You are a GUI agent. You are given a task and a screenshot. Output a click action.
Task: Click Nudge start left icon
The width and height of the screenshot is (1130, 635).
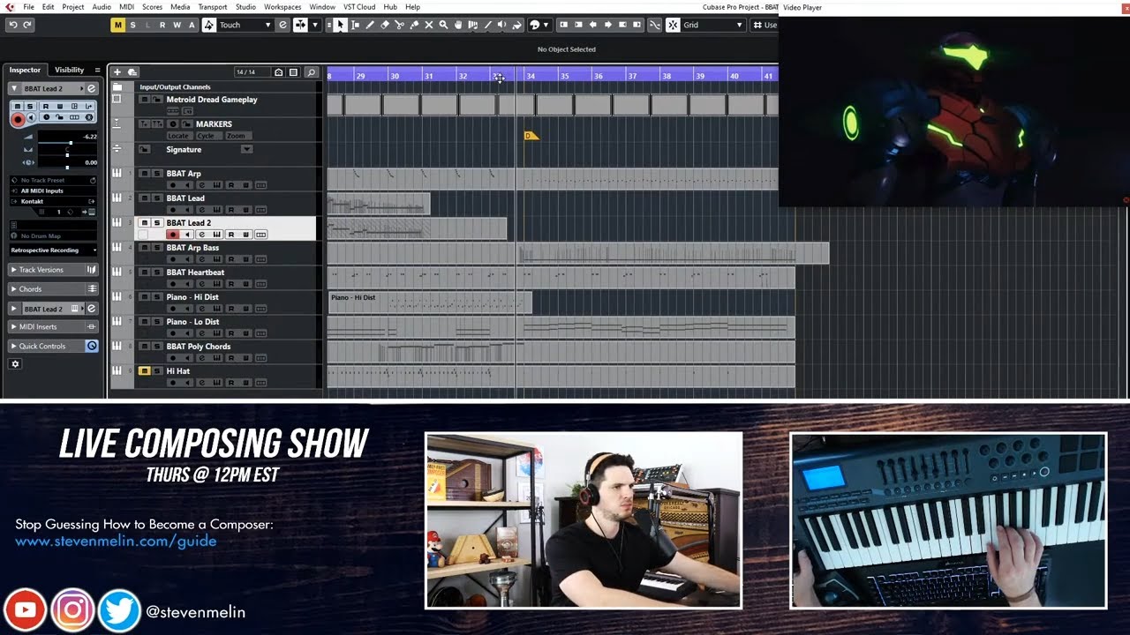(562, 25)
